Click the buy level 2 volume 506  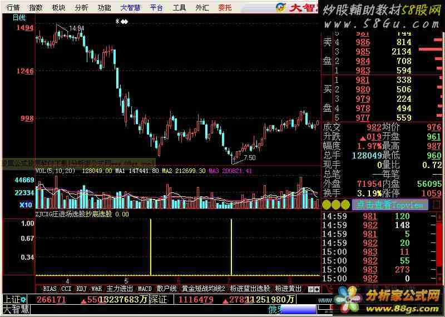pyautogui.click(x=404, y=90)
